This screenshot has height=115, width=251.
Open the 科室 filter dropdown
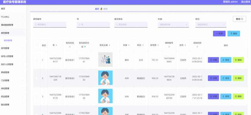173,25
